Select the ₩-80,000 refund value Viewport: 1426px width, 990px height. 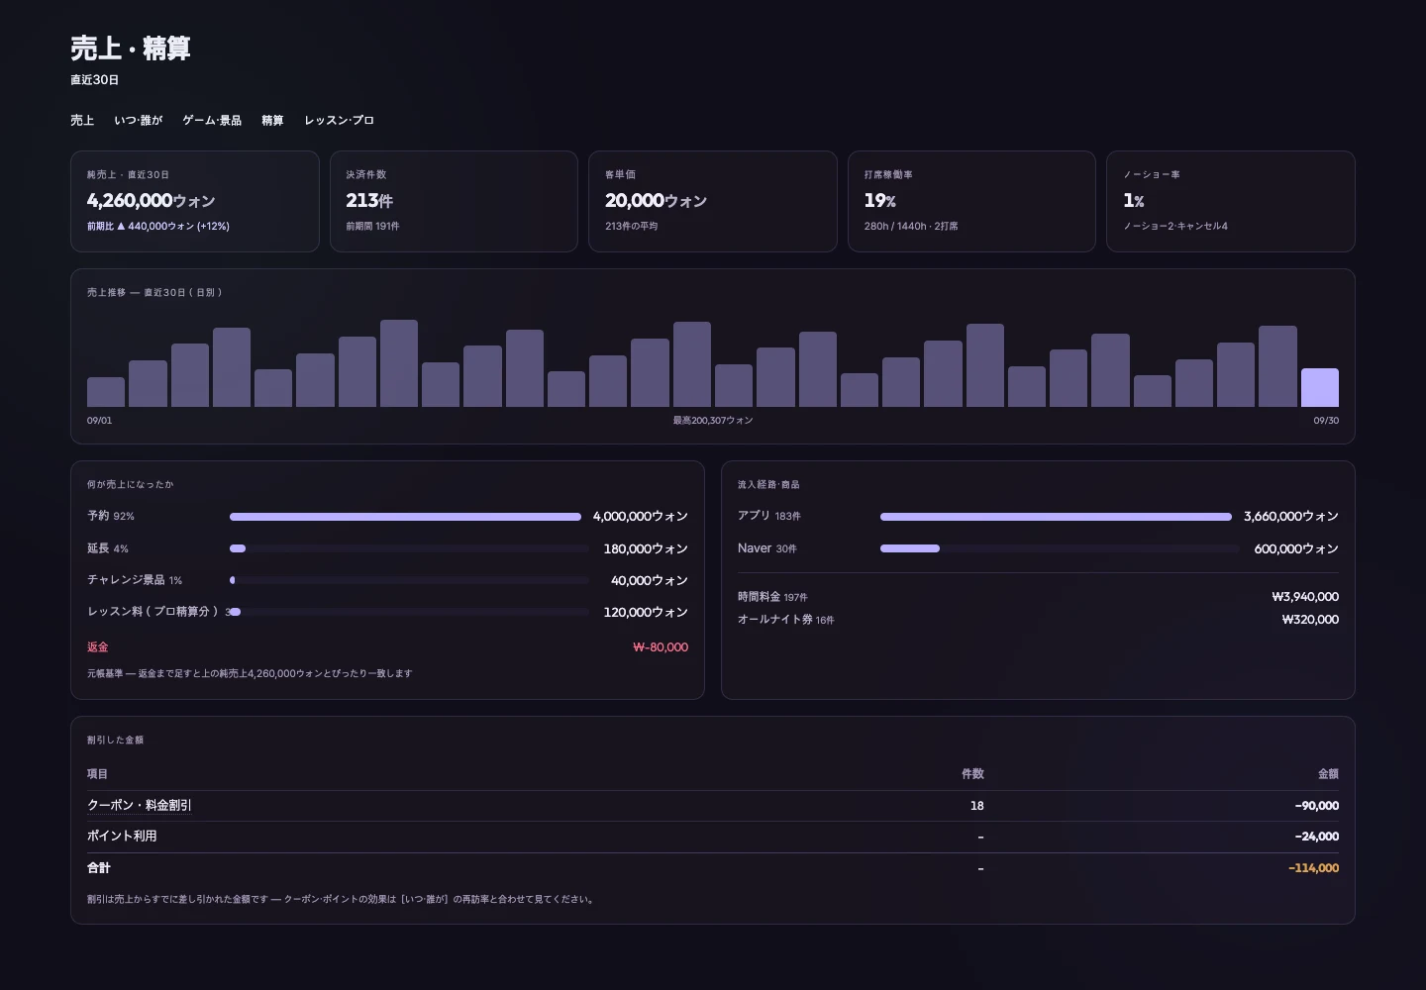click(661, 647)
